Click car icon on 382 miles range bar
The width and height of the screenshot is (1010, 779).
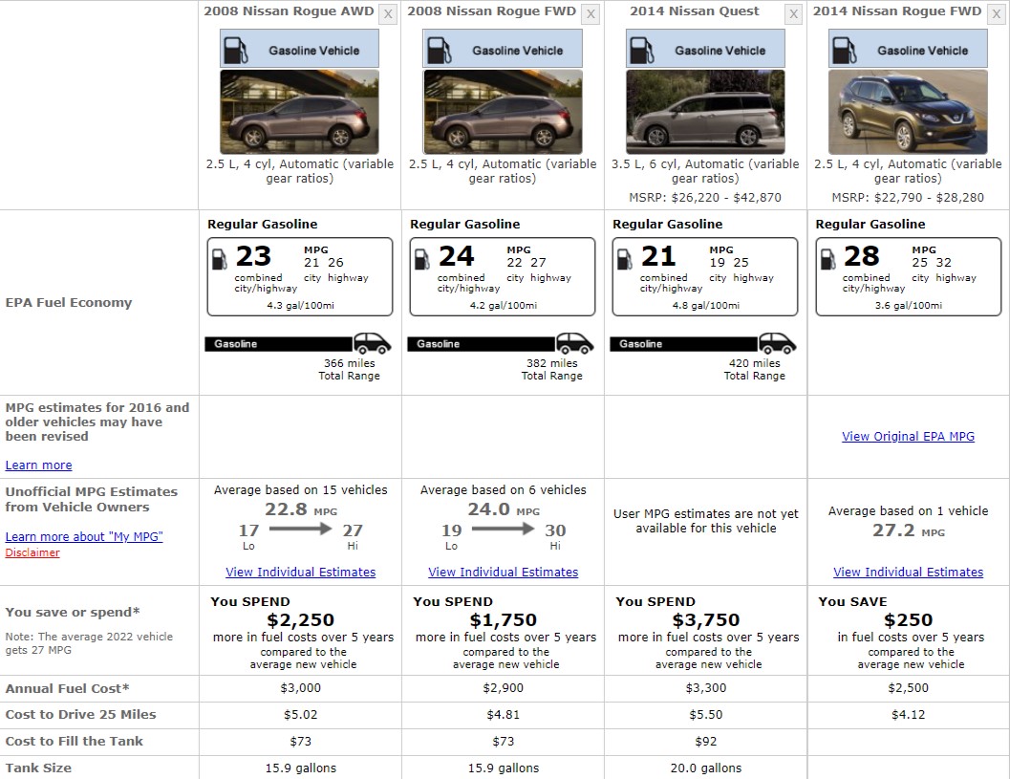tap(575, 343)
